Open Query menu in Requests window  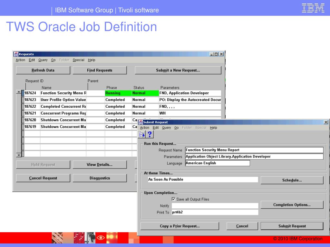pyautogui.click(x=43, y=60)
